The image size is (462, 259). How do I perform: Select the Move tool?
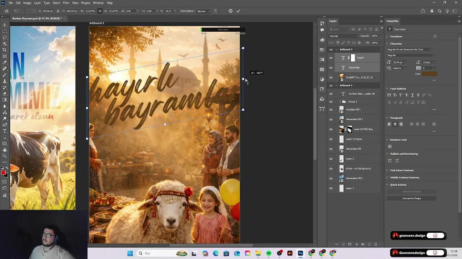[x=5, y=25]
